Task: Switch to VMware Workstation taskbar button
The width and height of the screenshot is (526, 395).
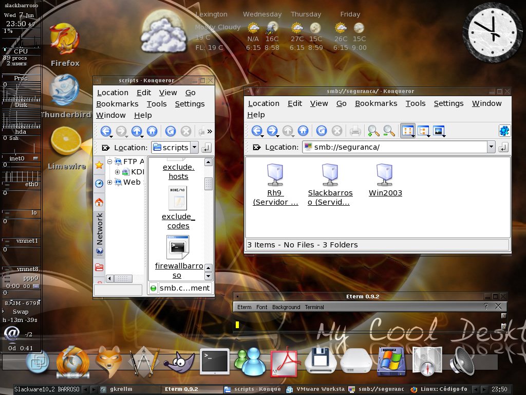Action: coord(316,389)
